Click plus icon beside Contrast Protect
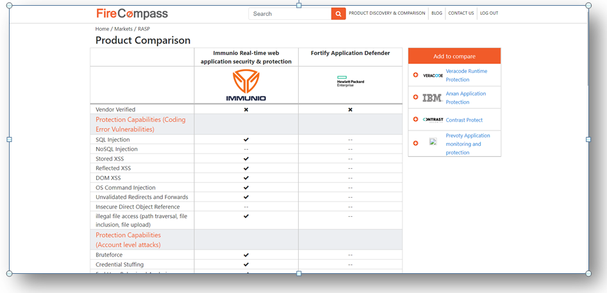Screen dimensions: 607x293 click(415, 120)
